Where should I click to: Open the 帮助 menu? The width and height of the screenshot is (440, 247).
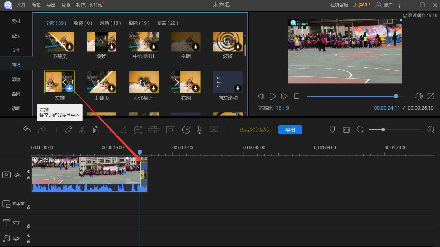coord(65,5)
